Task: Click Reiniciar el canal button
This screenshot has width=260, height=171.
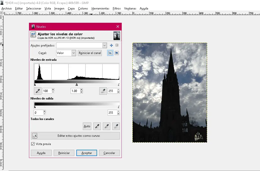Action: [x=90, y=53]
